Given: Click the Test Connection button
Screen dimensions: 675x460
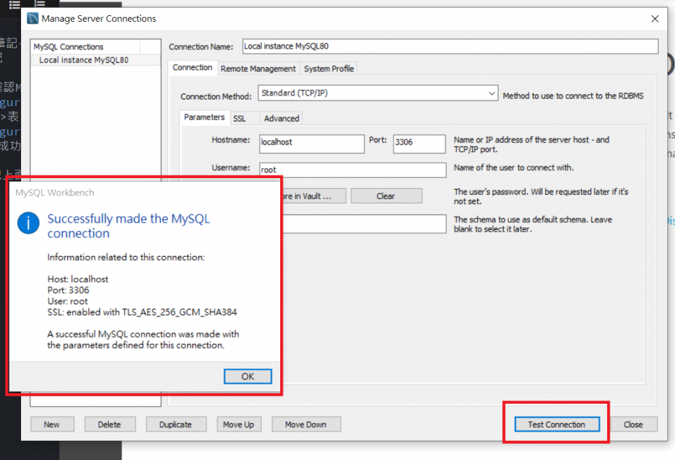Looking at the screenshot, I should (556, 424).
